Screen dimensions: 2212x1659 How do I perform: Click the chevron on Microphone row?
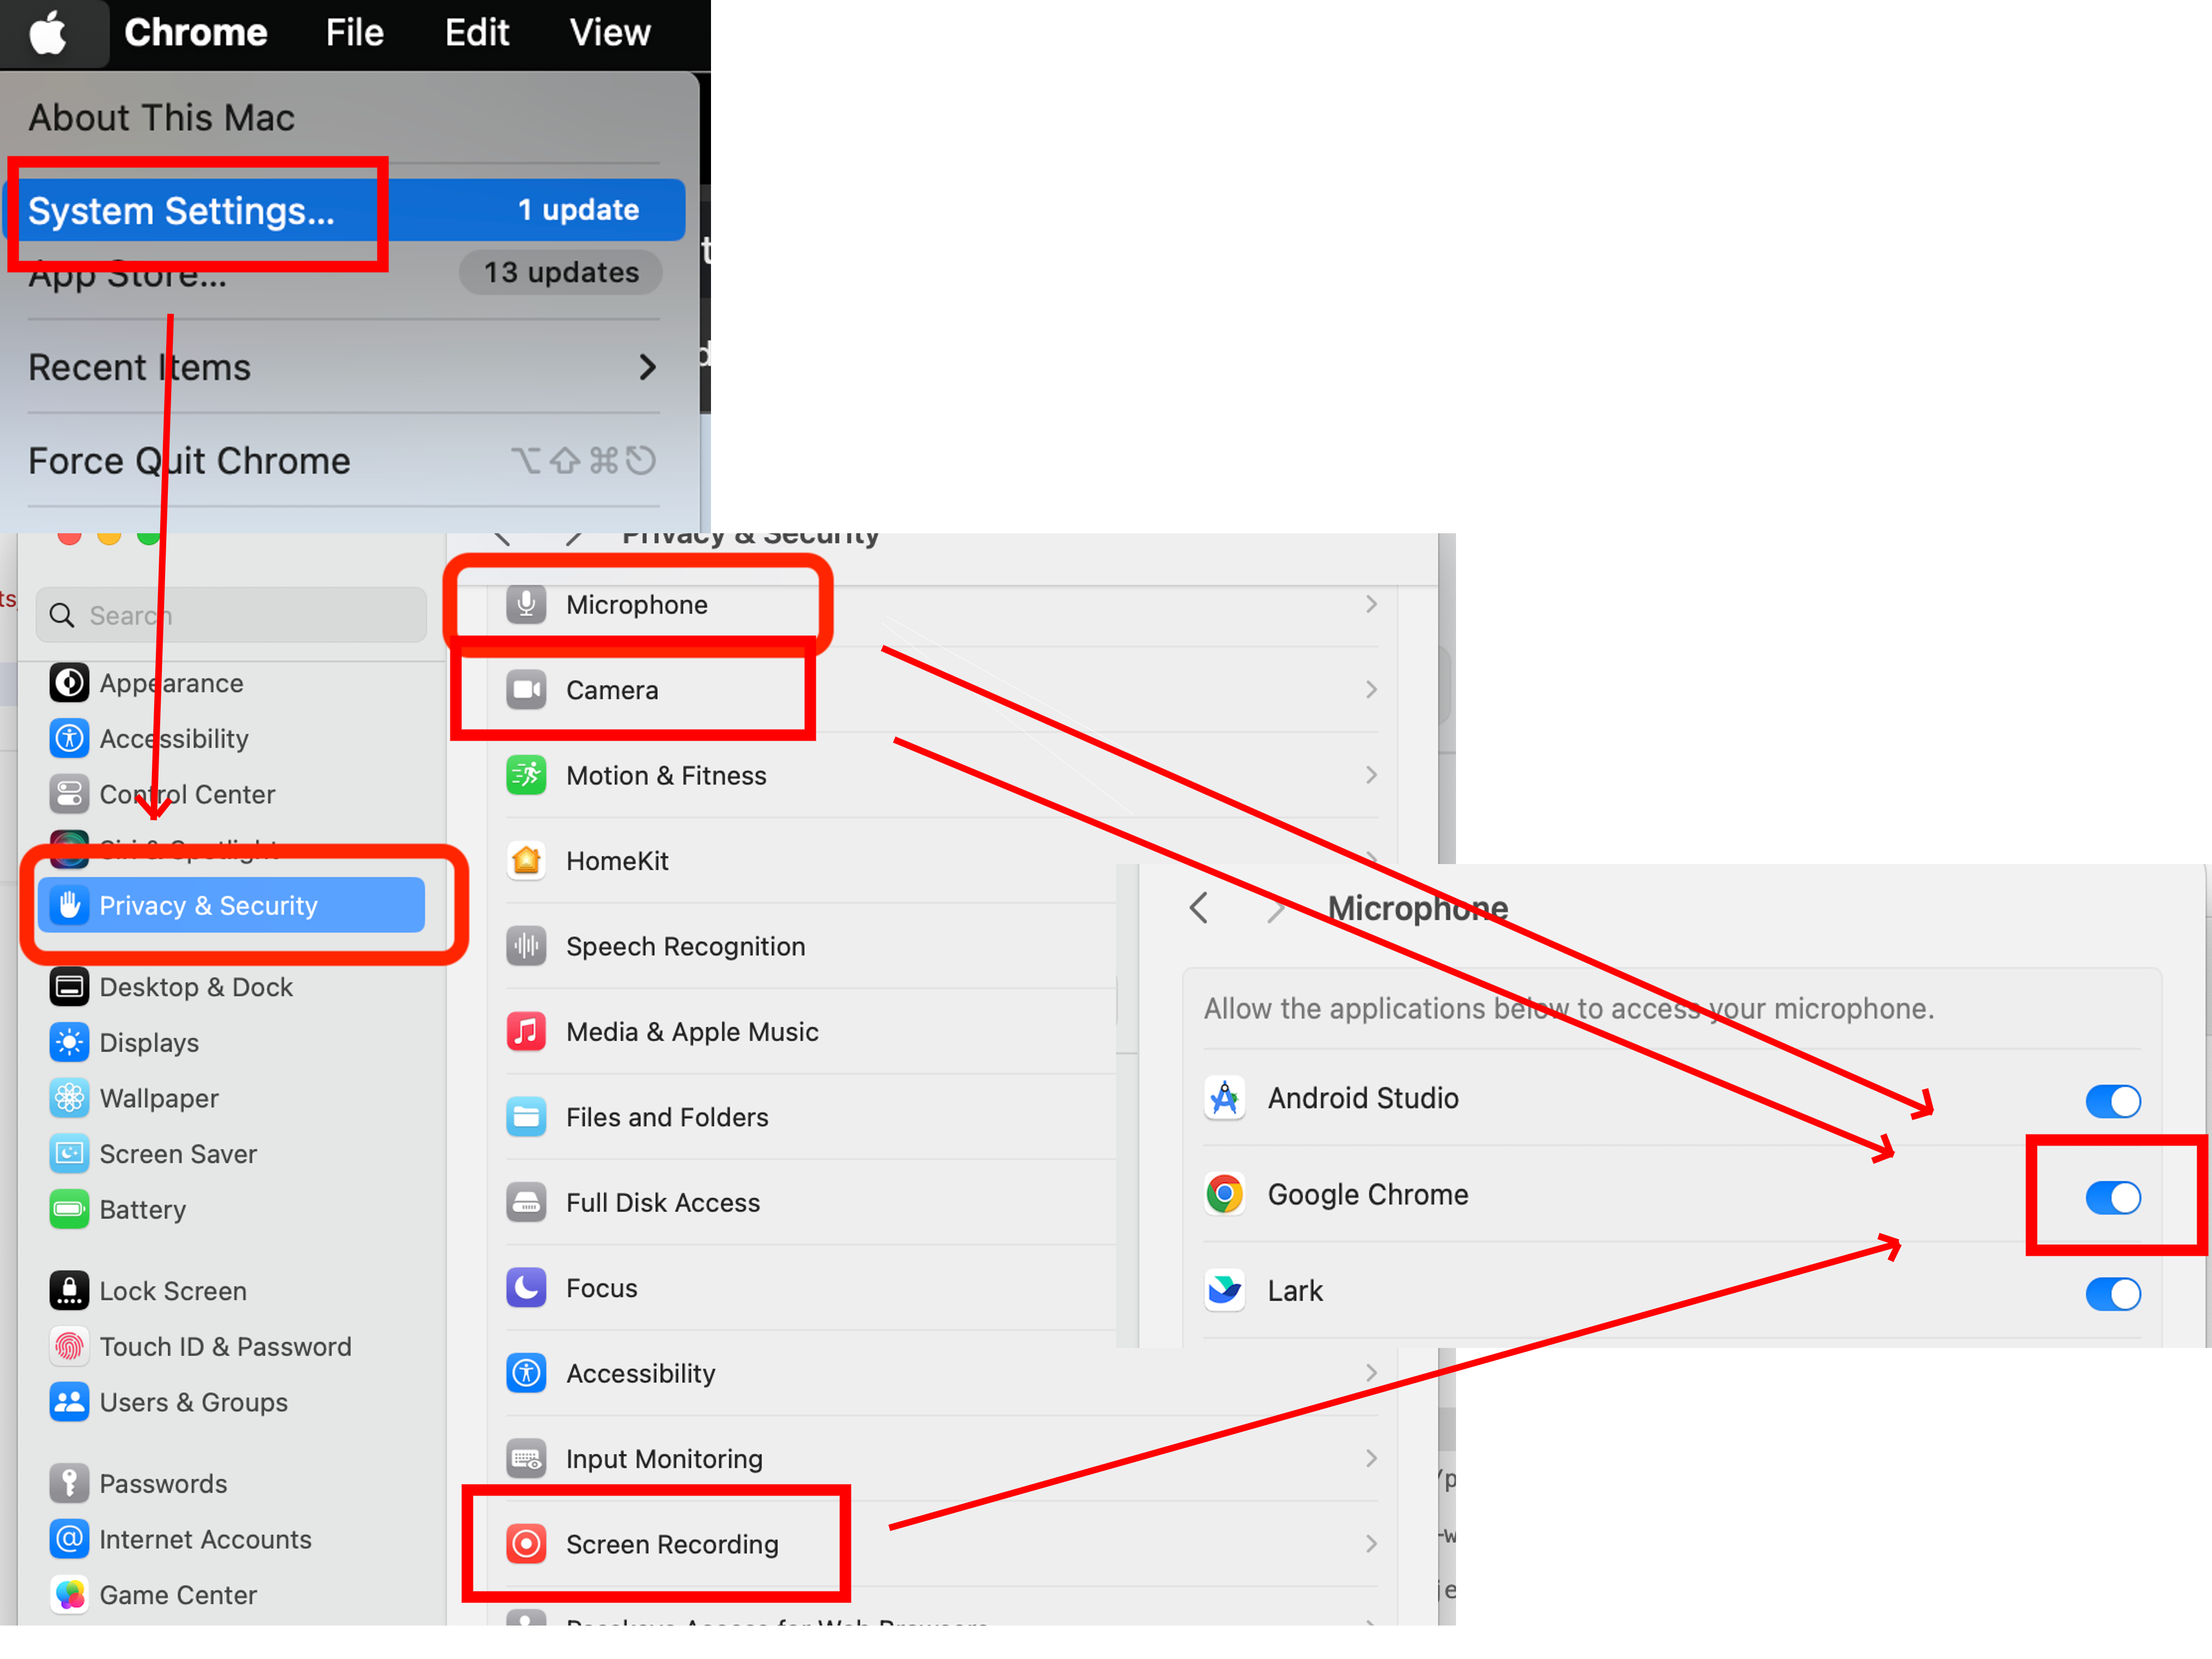(x=1371, y=604)
